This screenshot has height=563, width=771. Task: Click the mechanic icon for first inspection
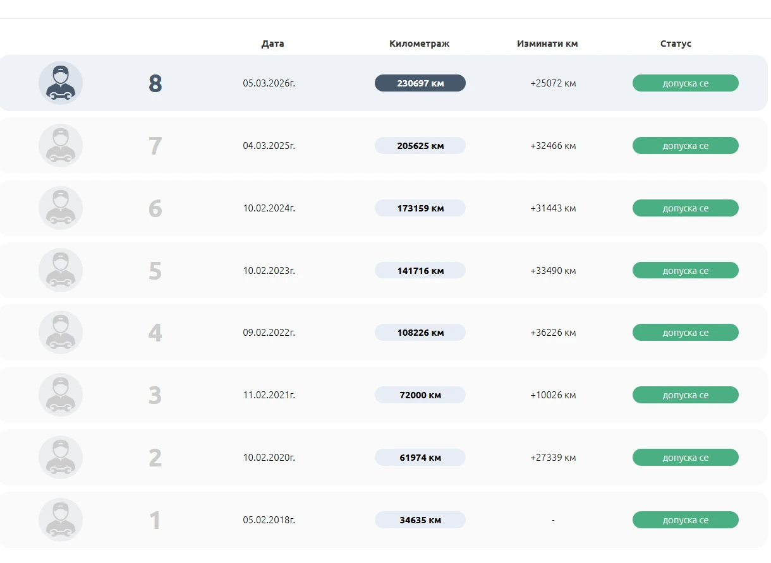(61, 520)
